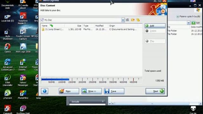Open the My Disc dropdown arrow
This screenshot has height=114, width=203.
click(x=123, y=20)
